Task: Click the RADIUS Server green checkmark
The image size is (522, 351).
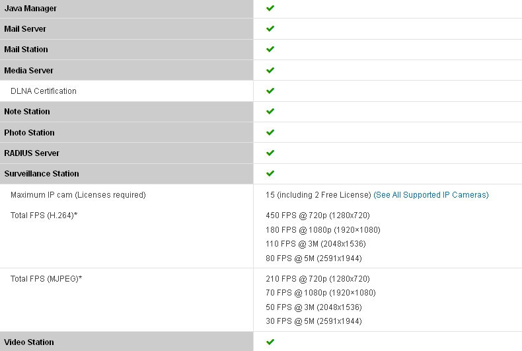Action: [x=270, y=153]
